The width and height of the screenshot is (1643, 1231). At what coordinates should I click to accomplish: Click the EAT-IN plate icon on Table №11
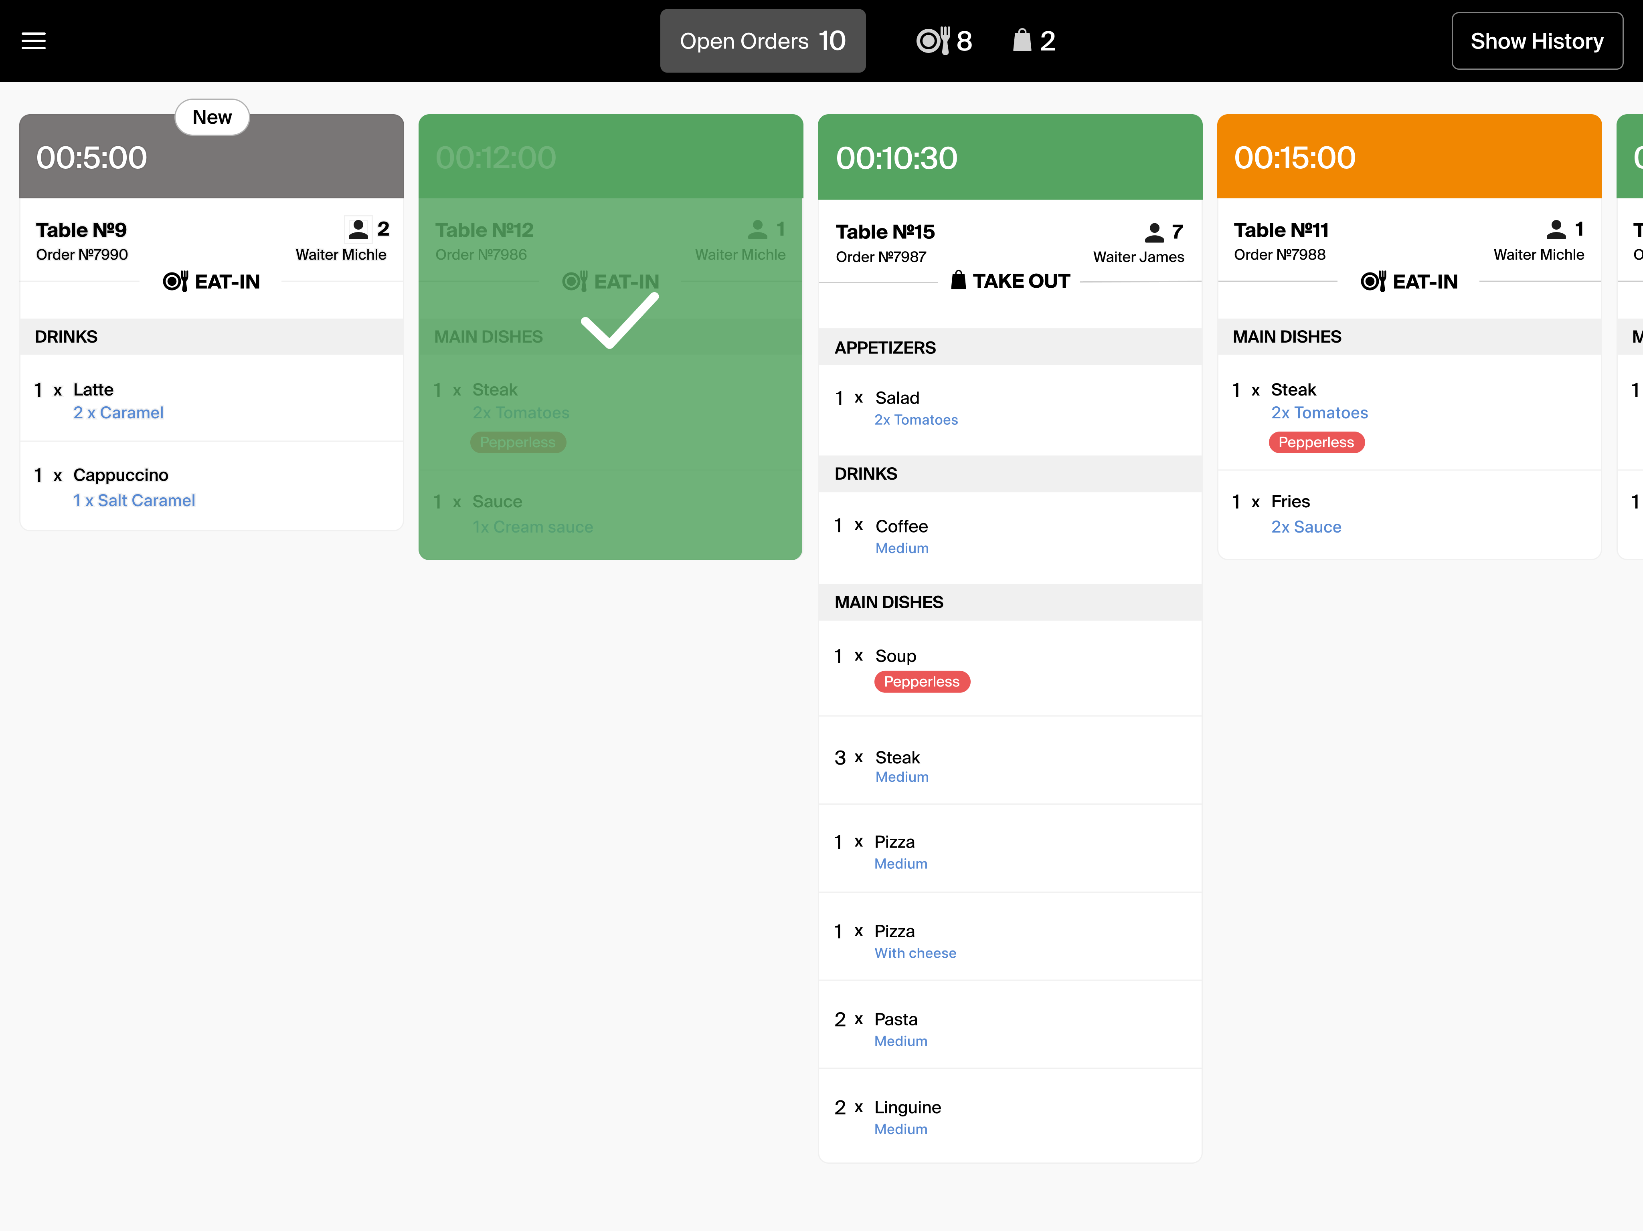(1373, 281)
